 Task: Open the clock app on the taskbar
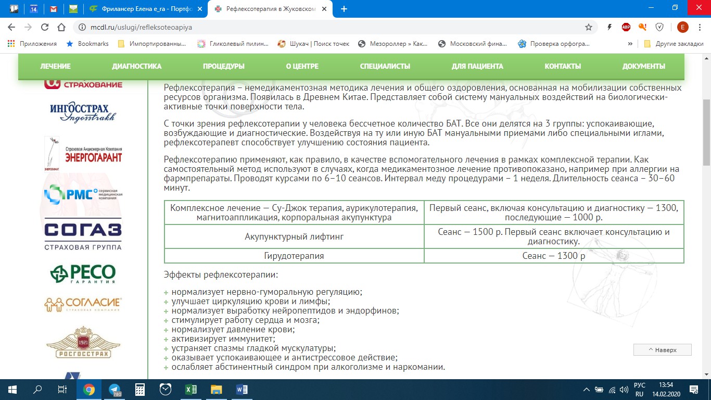[165, 389]
